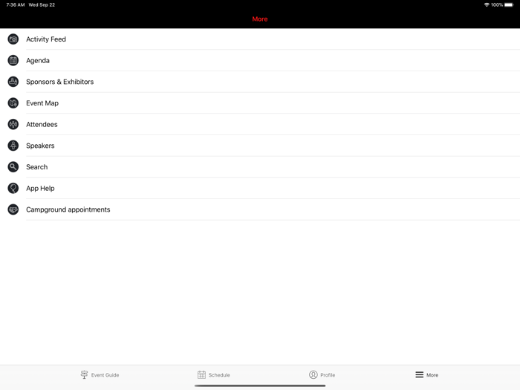Open the App Help lightbulb icon
This screenshot has height=390, width=520.
click(13, 189)
